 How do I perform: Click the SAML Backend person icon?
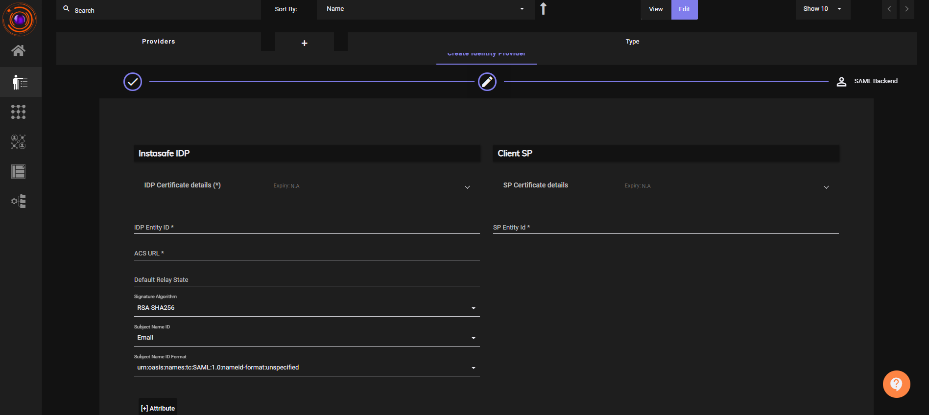(x=841, y=82)
